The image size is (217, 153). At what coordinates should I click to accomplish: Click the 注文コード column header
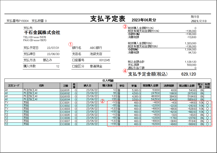(x=14, y=86)
